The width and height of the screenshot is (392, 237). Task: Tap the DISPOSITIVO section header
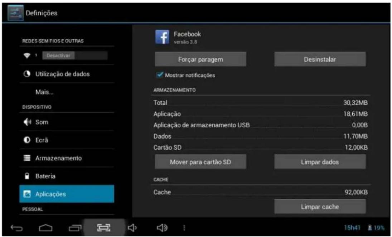pyautogui.click(x=37, y=107)
